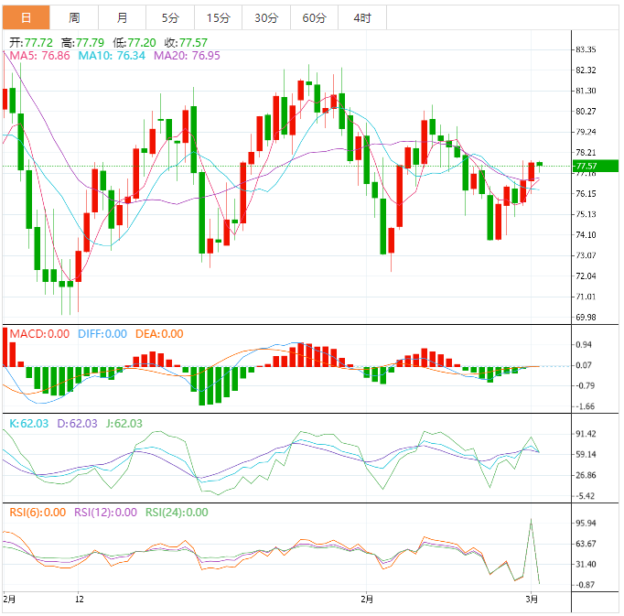Click the DIFF:0.00 indicator label
This screenshot has width=624, height=616.
point(102,334)
